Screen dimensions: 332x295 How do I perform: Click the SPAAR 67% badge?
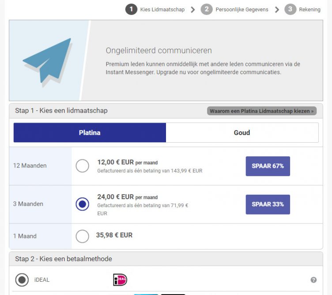pos(268,166)
